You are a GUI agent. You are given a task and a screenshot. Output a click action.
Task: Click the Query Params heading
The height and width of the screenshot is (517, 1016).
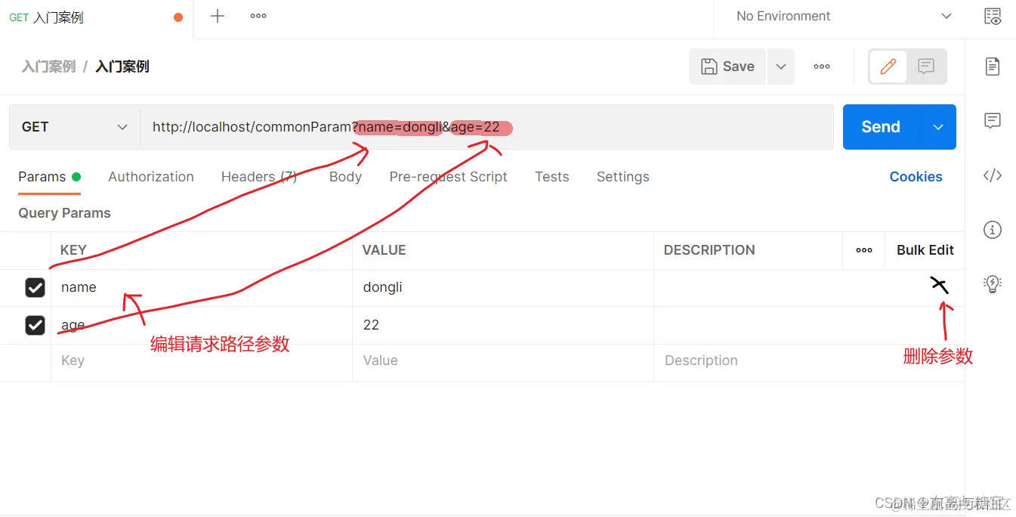pyautogui.click(x=64, y=213)
